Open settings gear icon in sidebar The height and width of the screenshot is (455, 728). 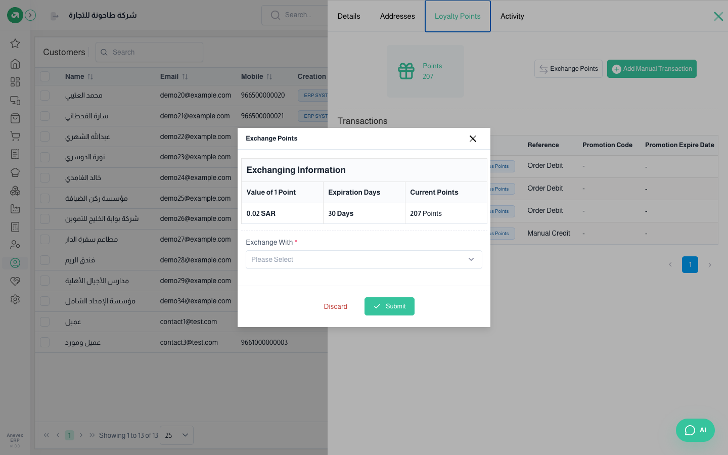pyautogui.click(x=15, y=299)
